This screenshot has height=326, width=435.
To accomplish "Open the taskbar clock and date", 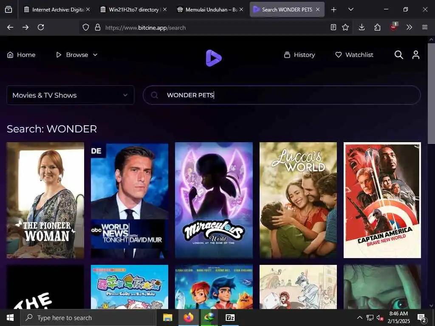I will pos(398,318).
